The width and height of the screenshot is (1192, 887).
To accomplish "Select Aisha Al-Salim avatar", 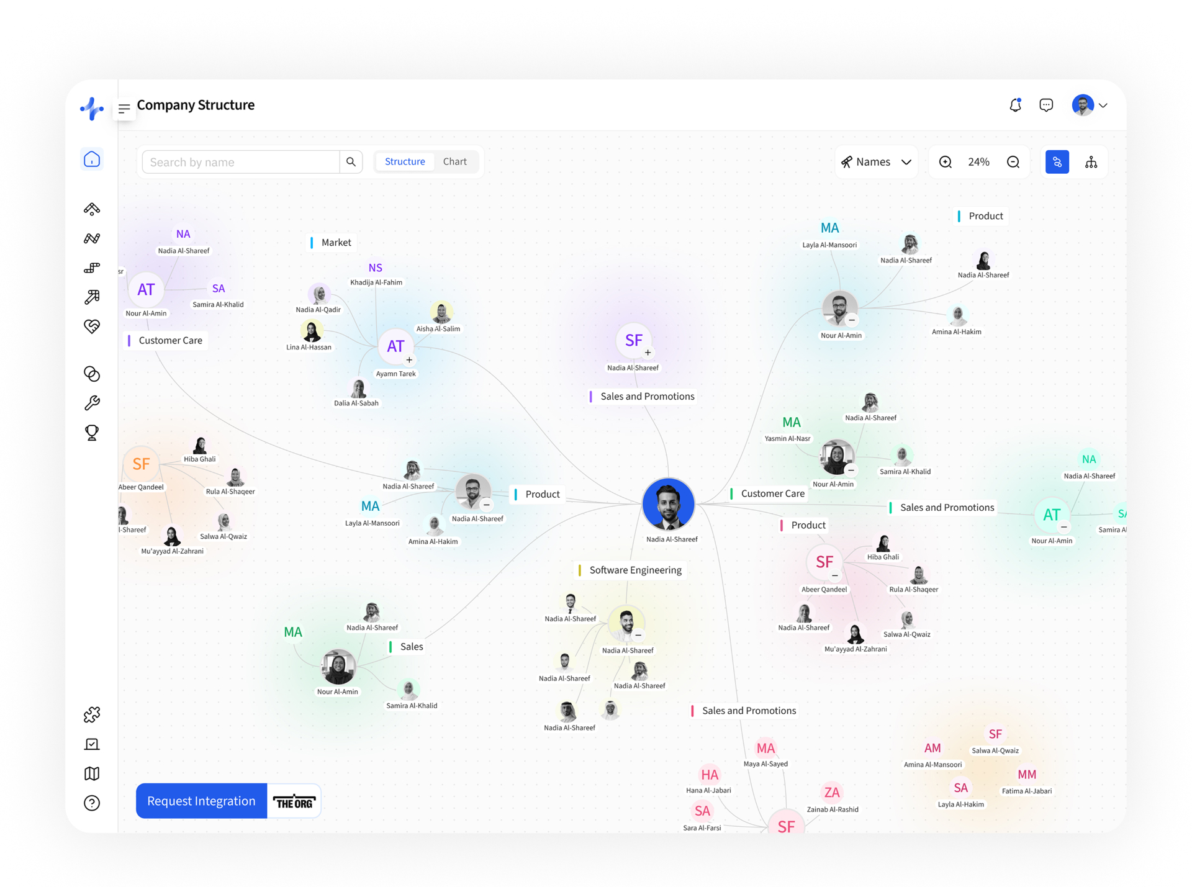I will point(441,313).
